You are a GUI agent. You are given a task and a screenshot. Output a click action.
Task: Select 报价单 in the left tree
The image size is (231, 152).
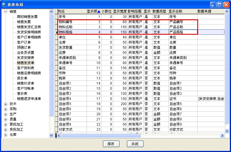22,78
